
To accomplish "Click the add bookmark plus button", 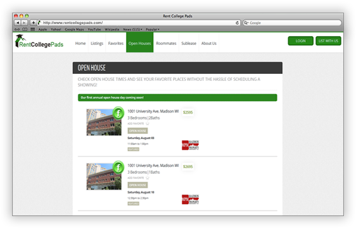I will pyautogui.click(x=34, y=23).
